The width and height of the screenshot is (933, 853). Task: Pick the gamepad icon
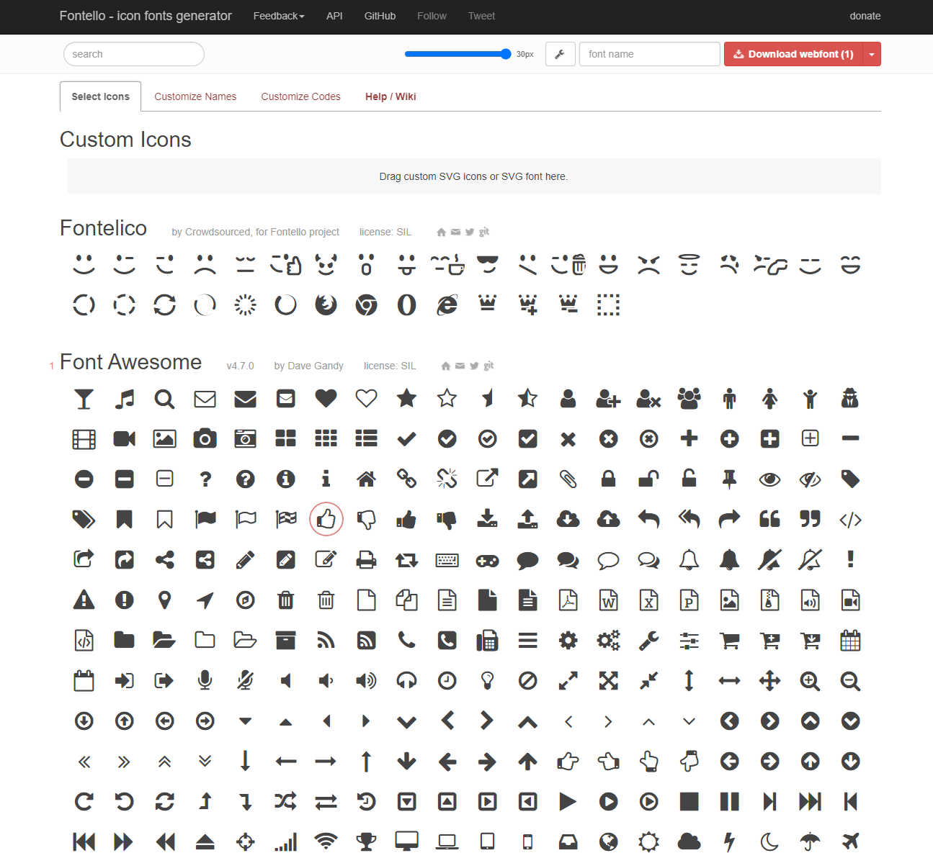[488, 559]
